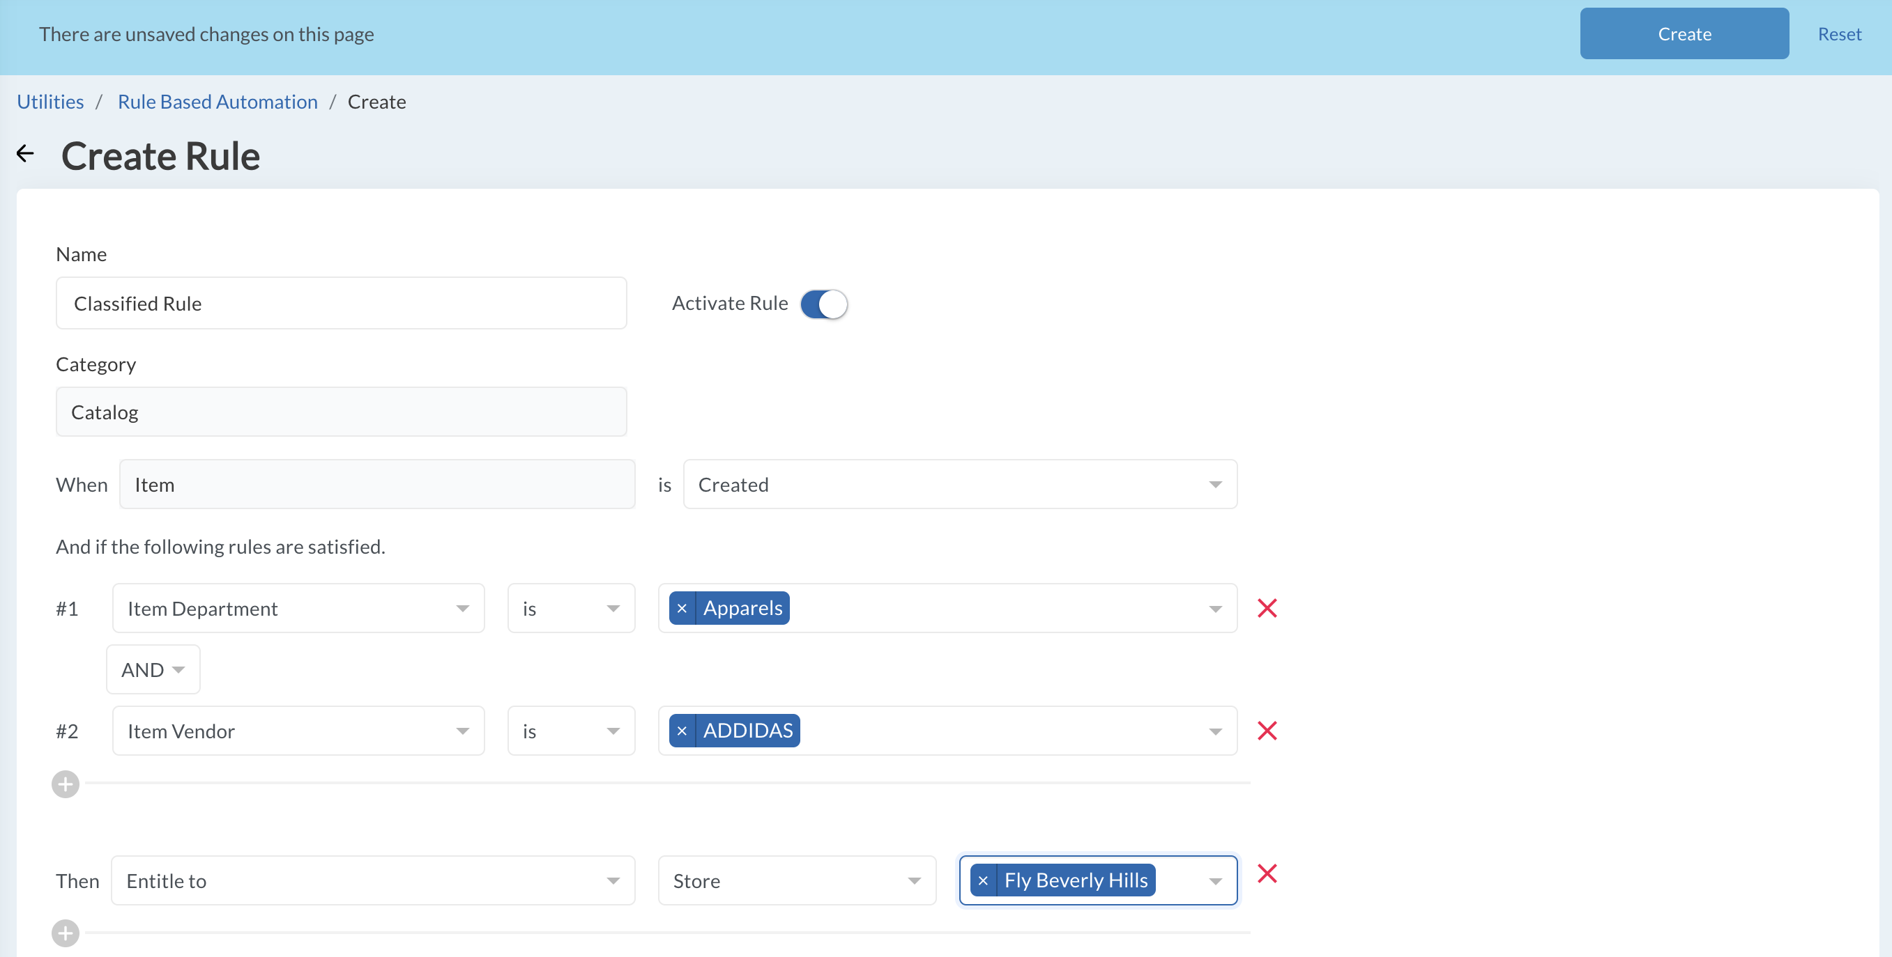The height and width of the screenshot is (957, 1892).
Task: Toggle the Activate Rule switch
Action: (x=823, y=304)
